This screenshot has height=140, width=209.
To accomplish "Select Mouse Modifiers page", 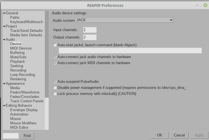I will 23,123.
